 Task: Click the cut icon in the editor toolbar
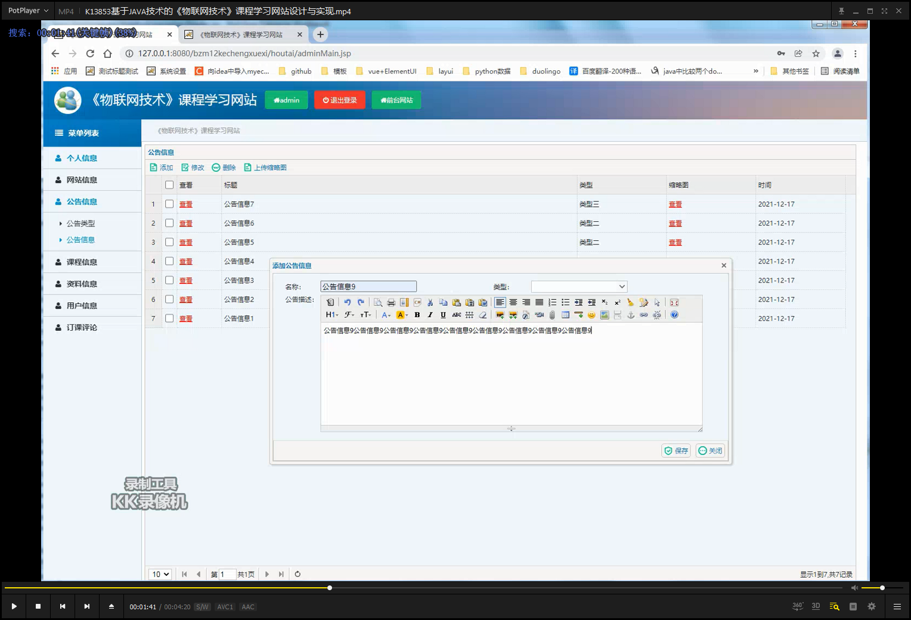[x=430, y=302]
